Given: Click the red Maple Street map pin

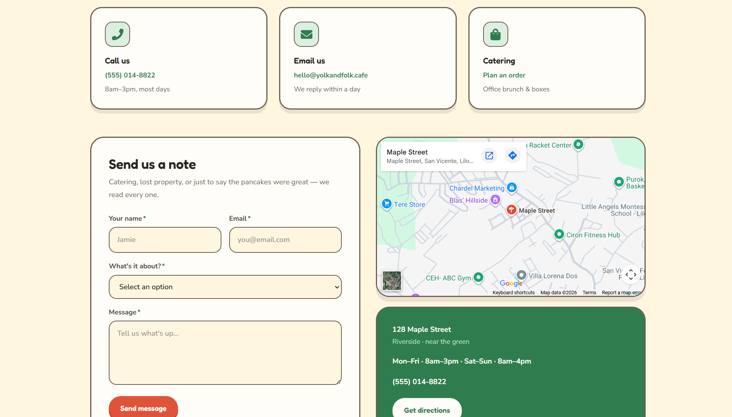Looking at the screenshot, I should click(511, 210).
